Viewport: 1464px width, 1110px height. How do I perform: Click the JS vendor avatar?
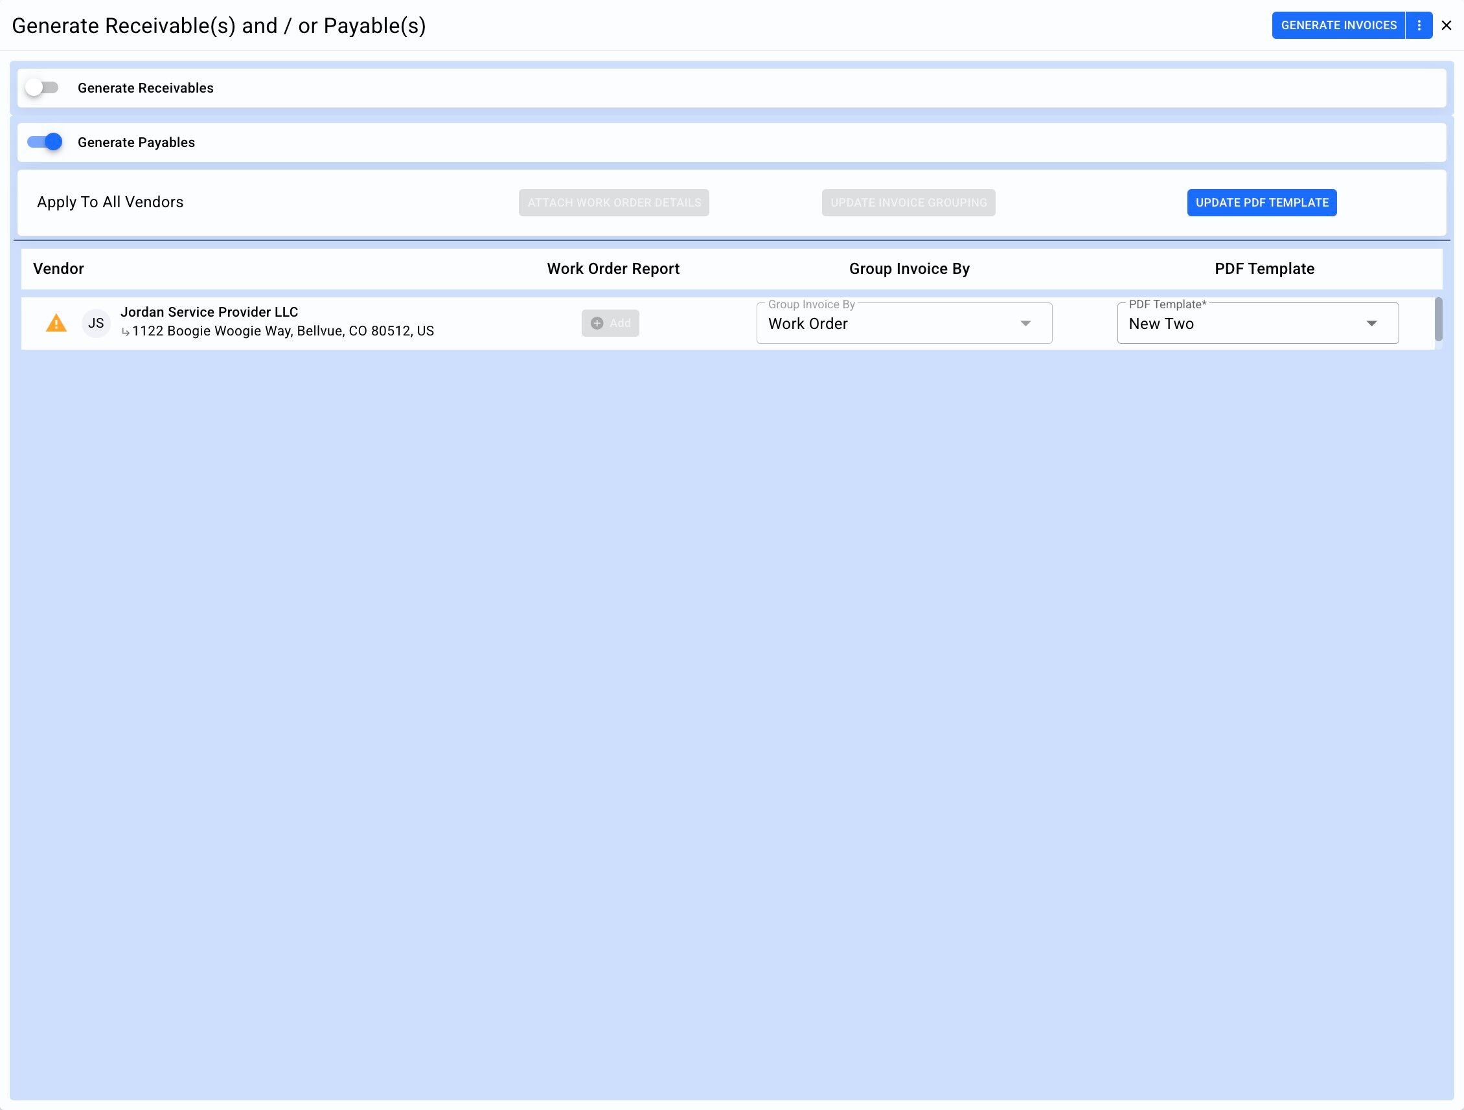click(x=96, y=323)
